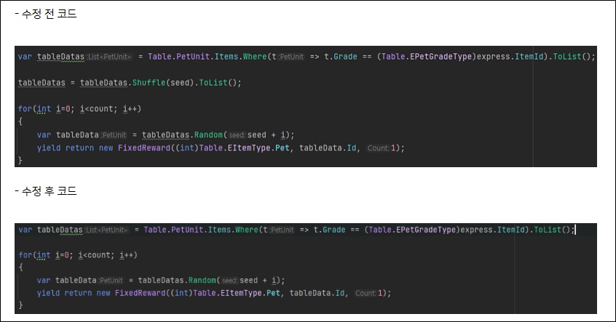Click the Random call in the top block
The width and height of the screenshot is (616, 322).
click(x=208, y=134)
